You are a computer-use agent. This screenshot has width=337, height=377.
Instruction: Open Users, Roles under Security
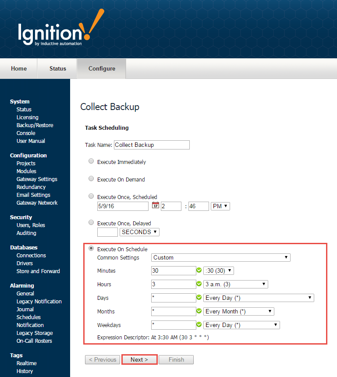pyautogui.click(x=31, y=225)
